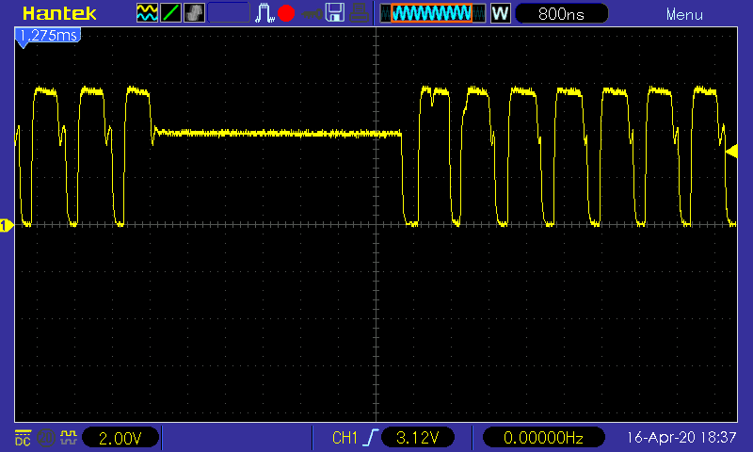The image size is (753, 452).
Task: Click the channel 1 ground level marker
Action: 7,225
